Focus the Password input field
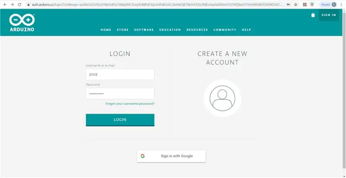This screenshot has width=346, height=178. pyautogui.click(x=120, y=94)
